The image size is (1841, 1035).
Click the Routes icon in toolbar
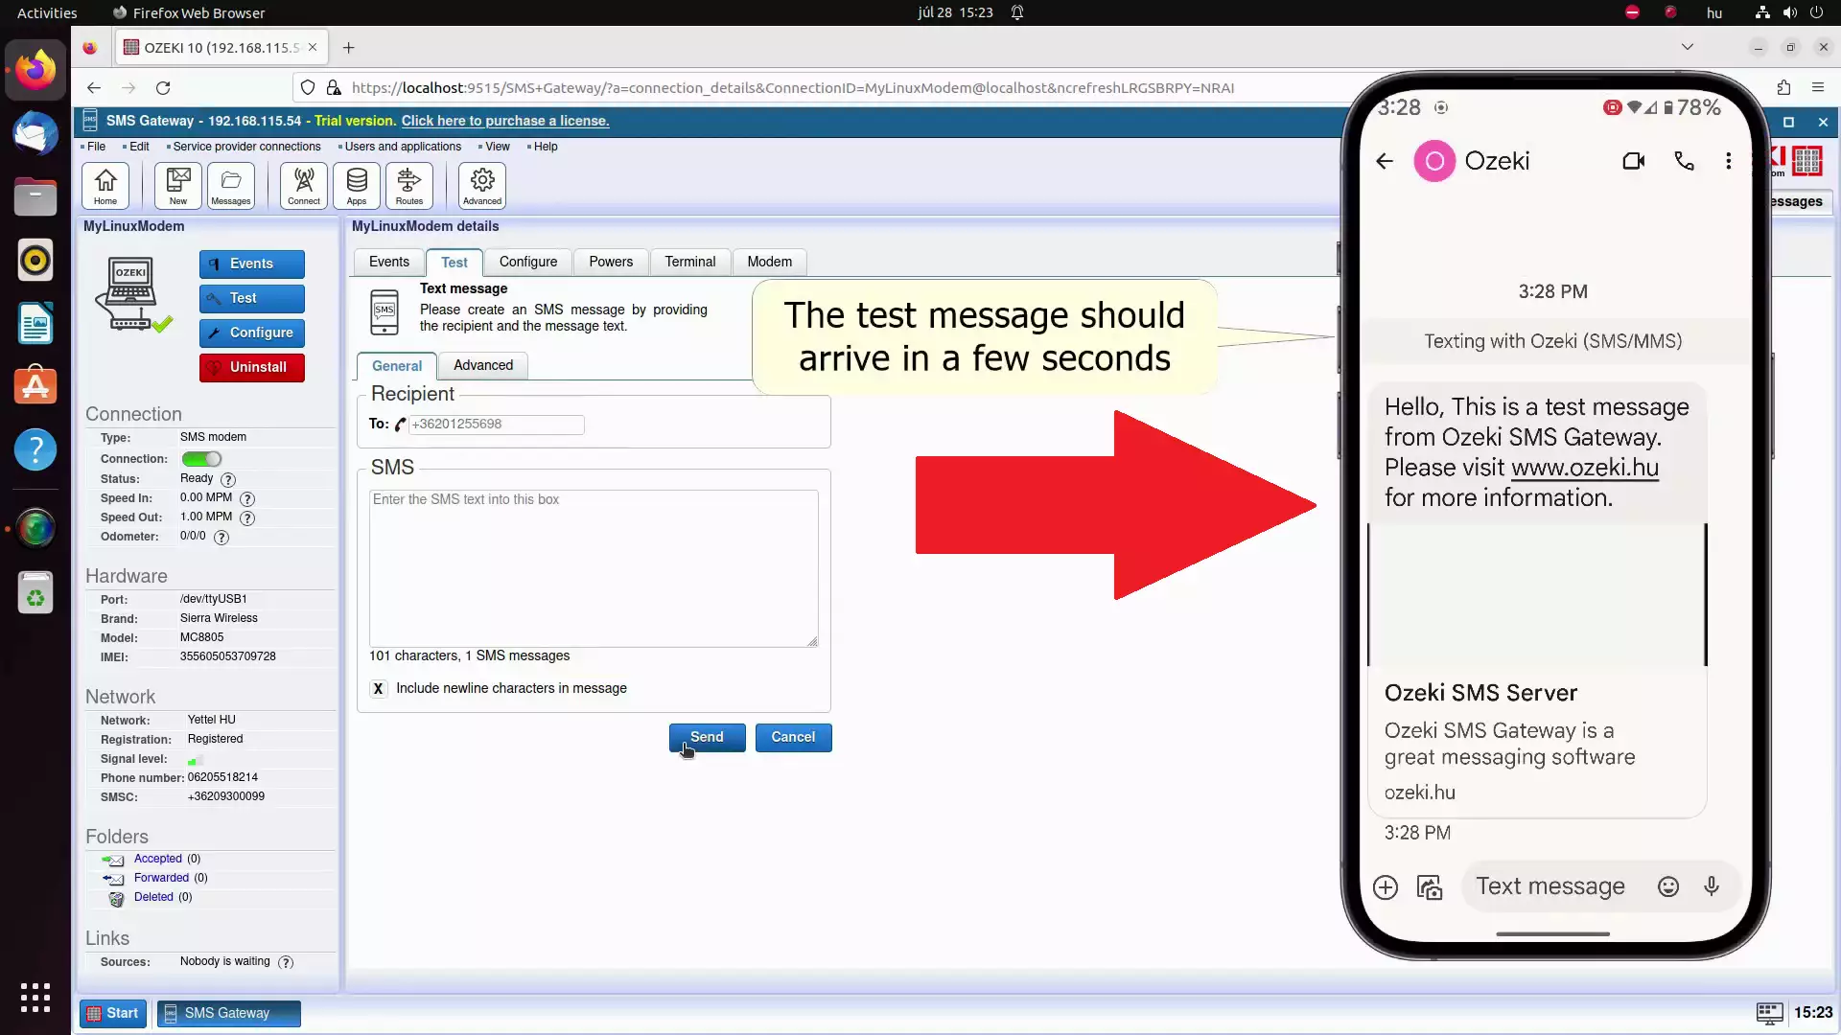point(409,185)
